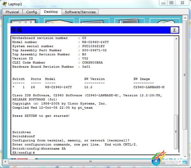Click horizontal scrollbar left arrow
The height and width of the screenshot is (168, 191).
(5, 162)
